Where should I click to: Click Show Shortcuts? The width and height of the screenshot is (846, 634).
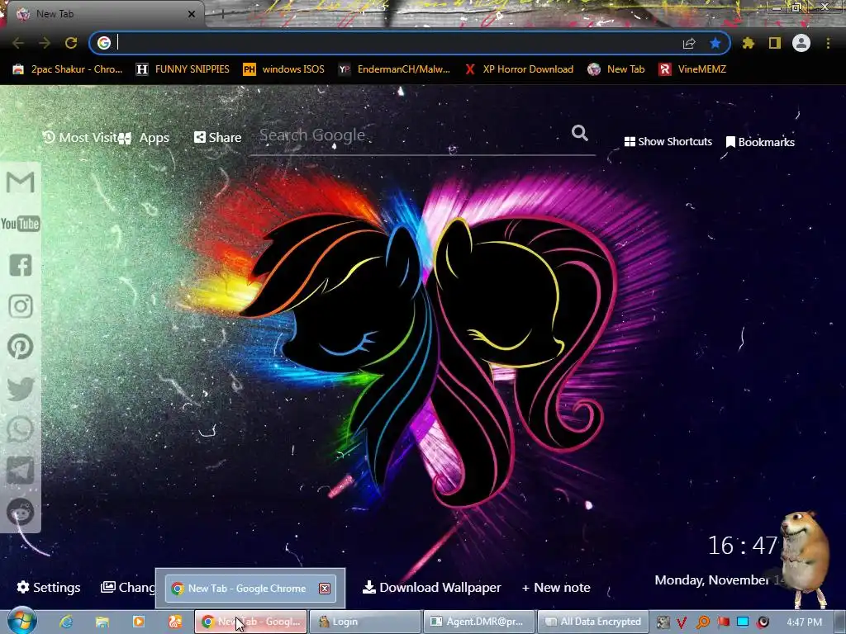pos(668,142)
